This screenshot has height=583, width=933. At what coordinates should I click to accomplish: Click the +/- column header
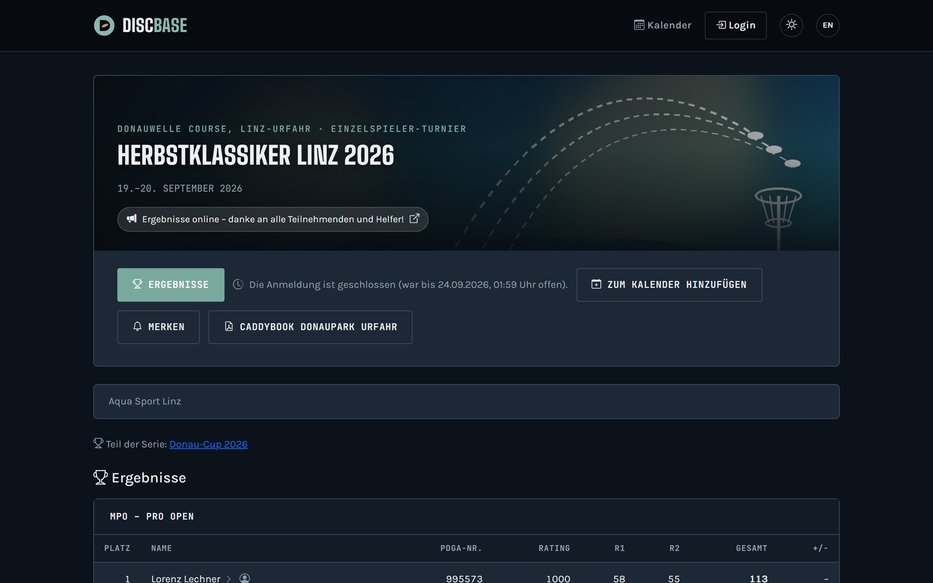[820, 548]
